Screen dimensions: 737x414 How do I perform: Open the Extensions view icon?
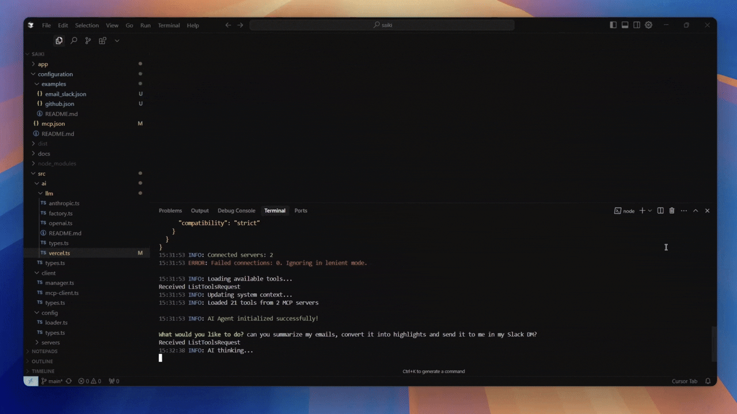click(x=102, y=41)
